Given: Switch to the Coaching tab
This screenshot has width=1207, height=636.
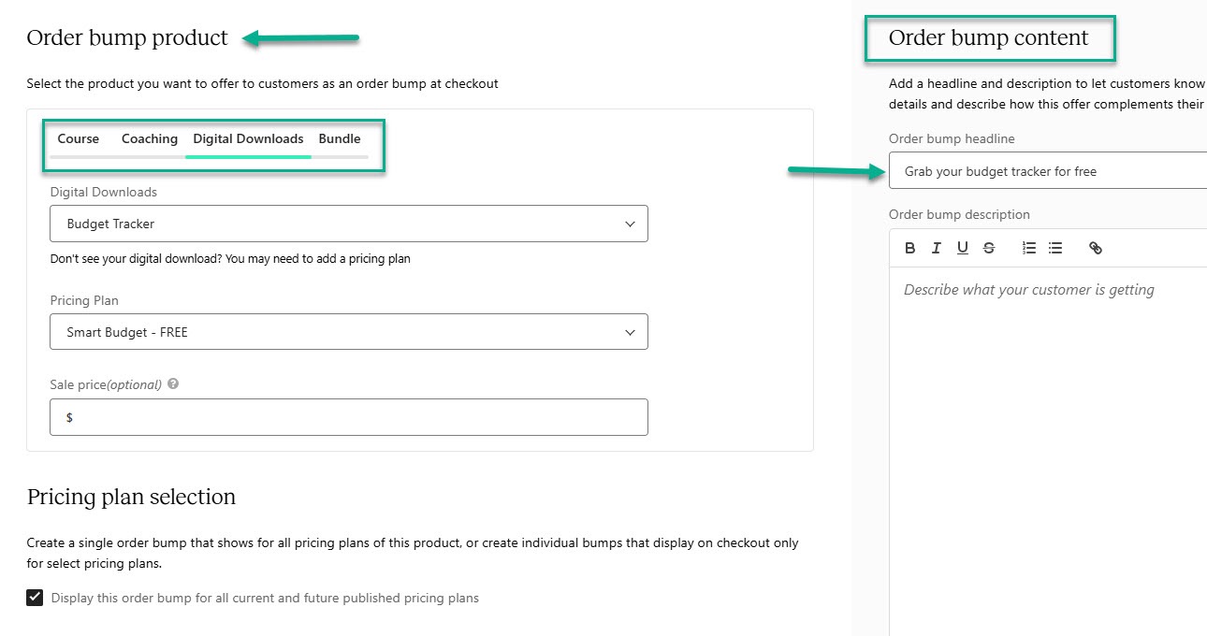Looking at the screenshot, I should point(150,139).
